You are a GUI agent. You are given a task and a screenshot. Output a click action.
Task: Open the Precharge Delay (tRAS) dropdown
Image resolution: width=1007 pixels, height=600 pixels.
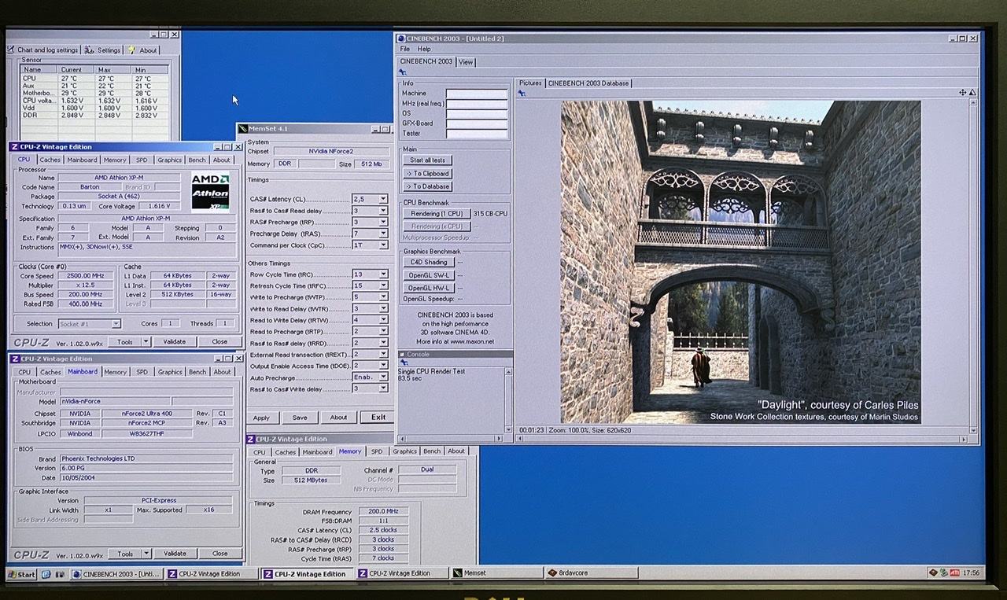(x=383, y=234)
